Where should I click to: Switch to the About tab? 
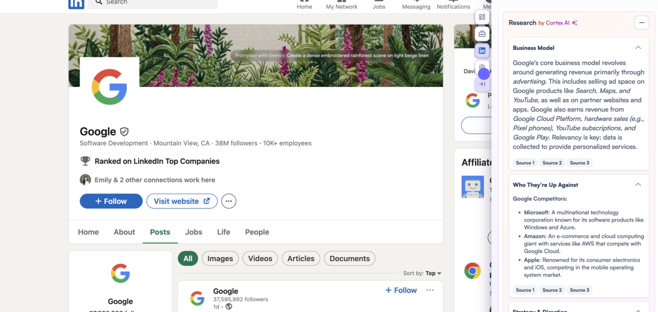[124, 232]
